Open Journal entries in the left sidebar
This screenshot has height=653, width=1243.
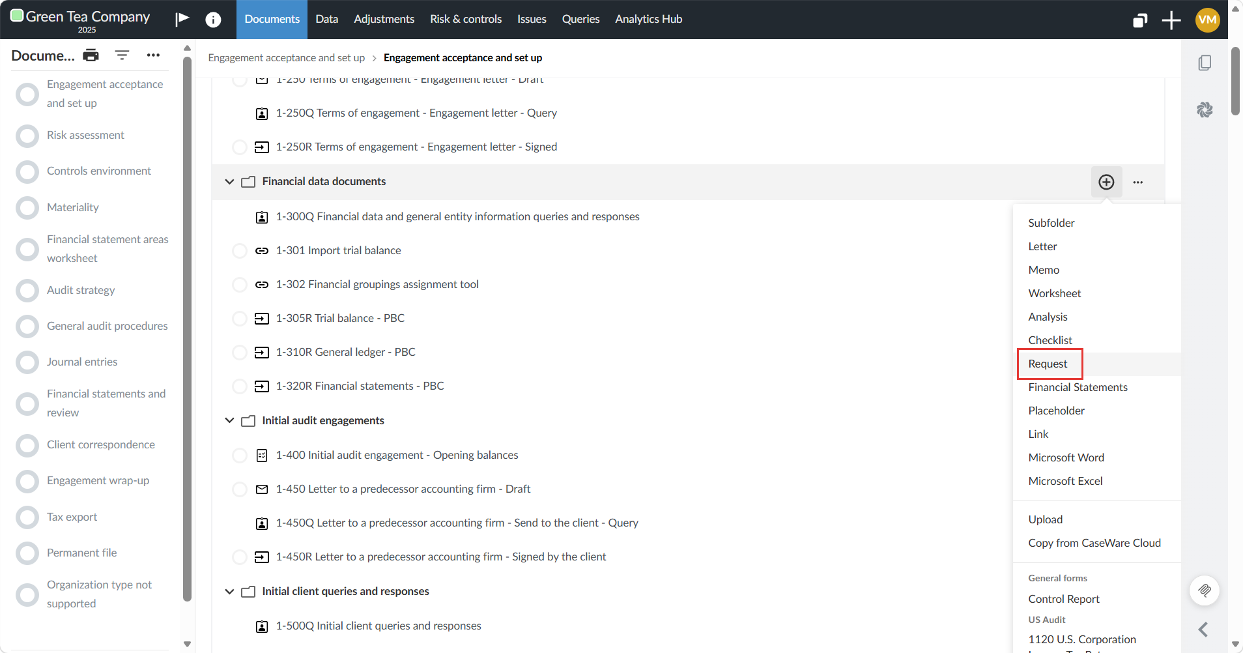(82, 362)
